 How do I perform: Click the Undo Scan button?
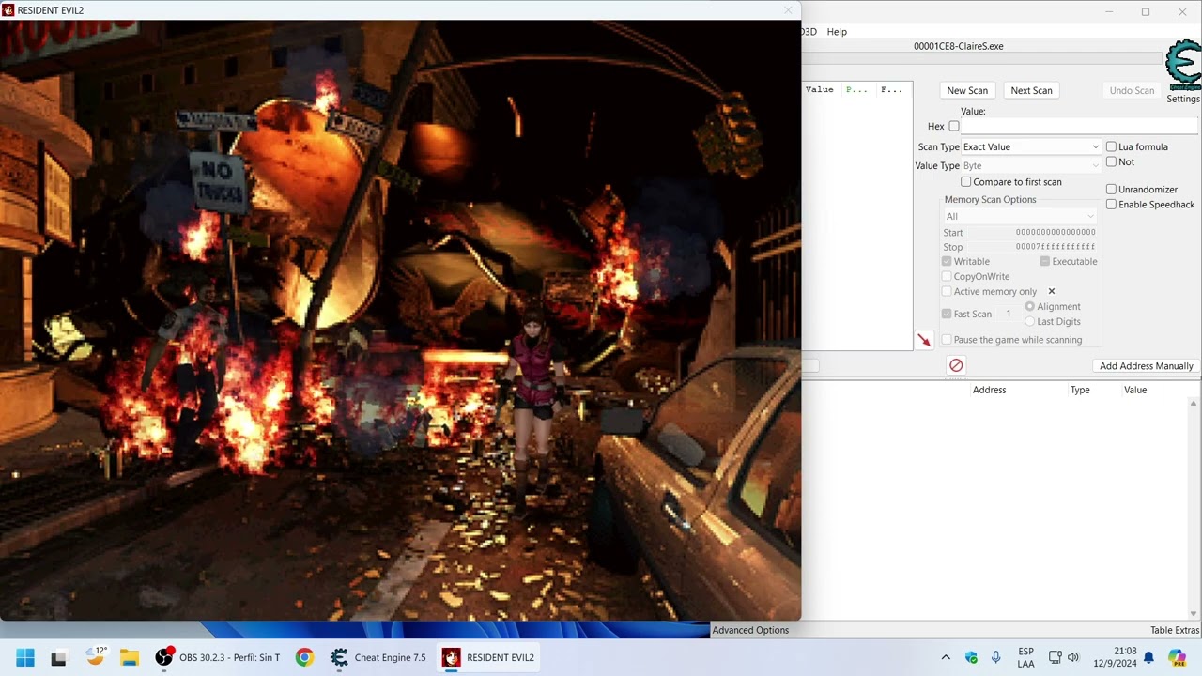pos(1132,90)
